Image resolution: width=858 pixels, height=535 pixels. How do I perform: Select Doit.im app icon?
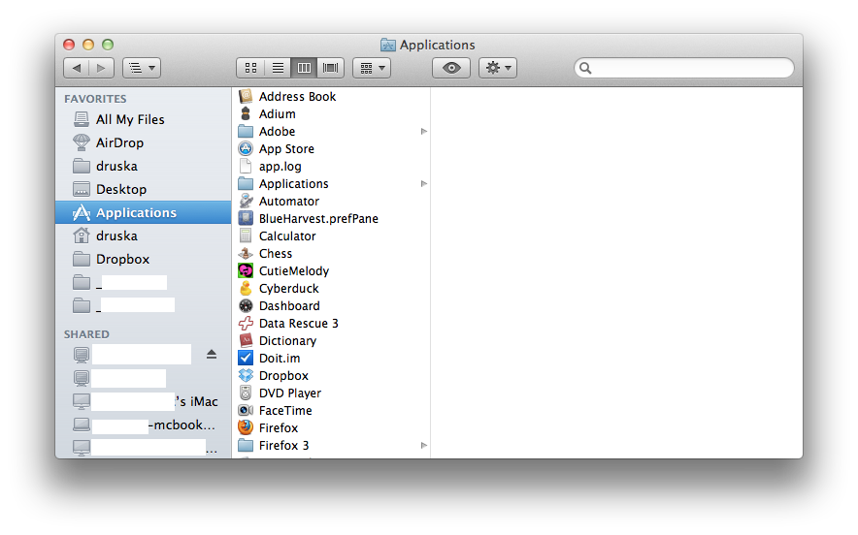tap(246, 358)
